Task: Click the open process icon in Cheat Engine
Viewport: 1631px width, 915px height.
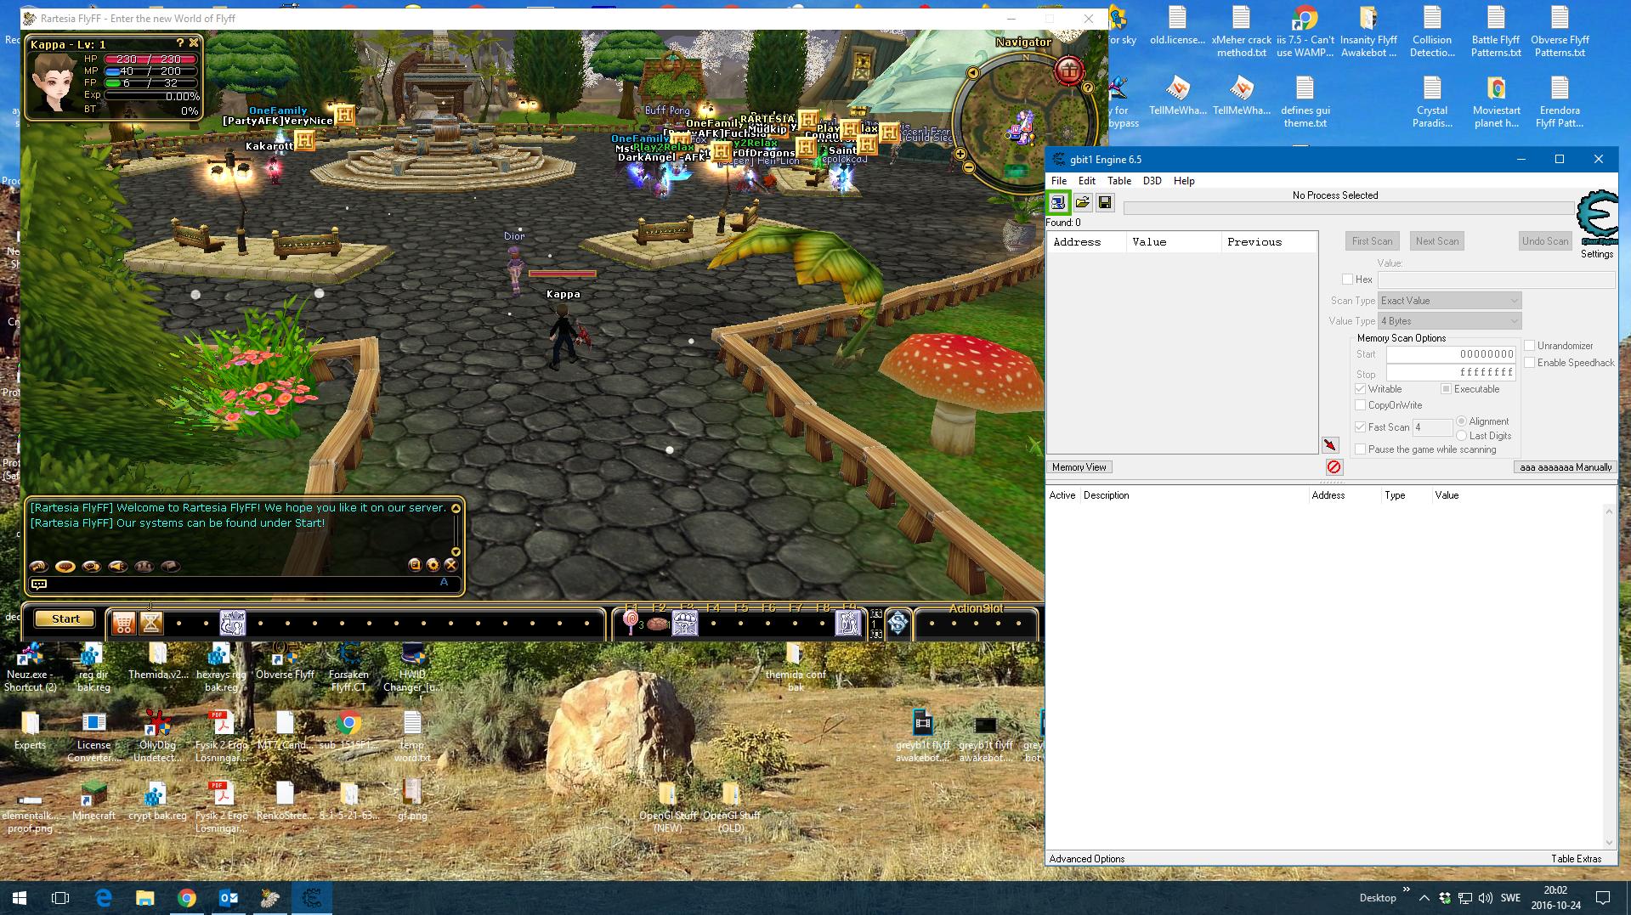Action: [1058, 202]
